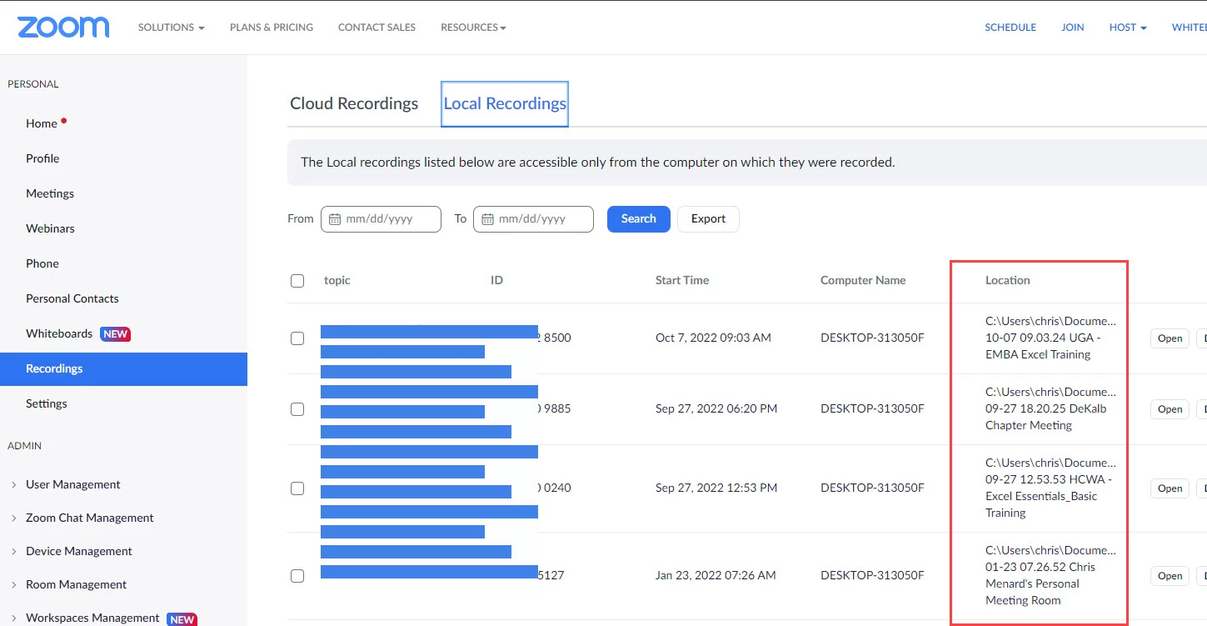
Task: Click Open for DeKalb Chapter Meeting recording
Action: tap(1170, 409)
